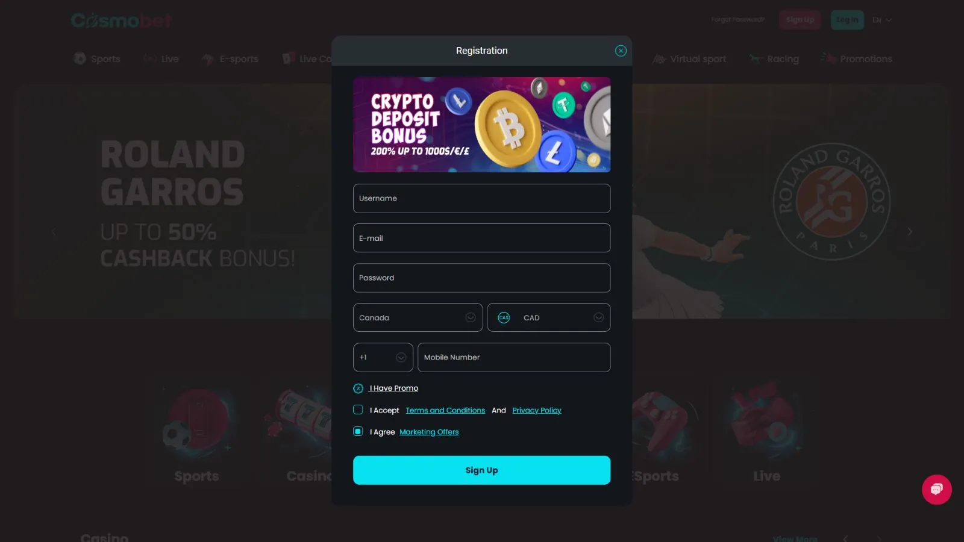Click the cyan Sign Up button
Image resolution: width=964 pixels, height=542 pixels.
(481, 470)
